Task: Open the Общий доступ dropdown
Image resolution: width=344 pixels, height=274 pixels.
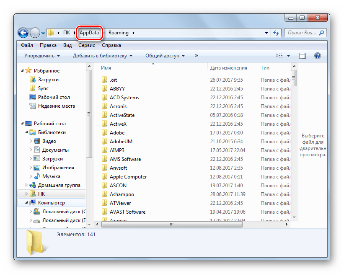Action: click(165, 56)
